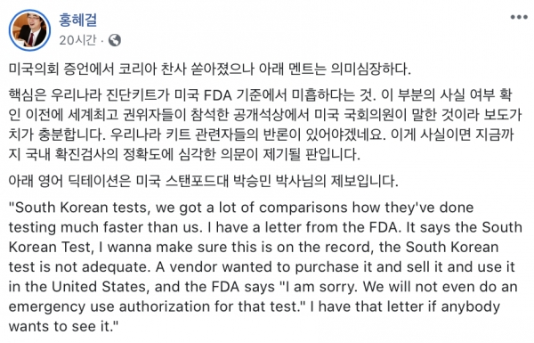
Task: Open the three-dot post options menu
Action: 519,17
